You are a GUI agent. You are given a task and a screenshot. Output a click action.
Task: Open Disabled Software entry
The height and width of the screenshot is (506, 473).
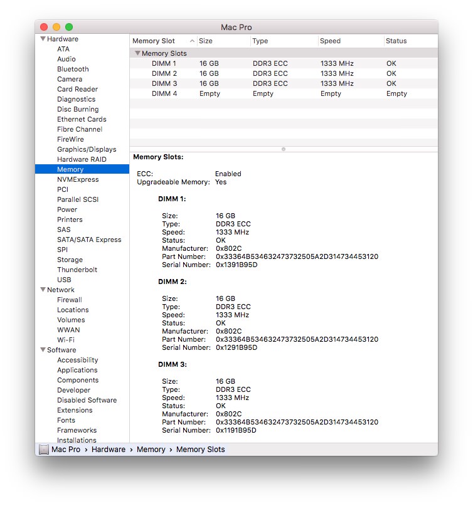point(87,400)
